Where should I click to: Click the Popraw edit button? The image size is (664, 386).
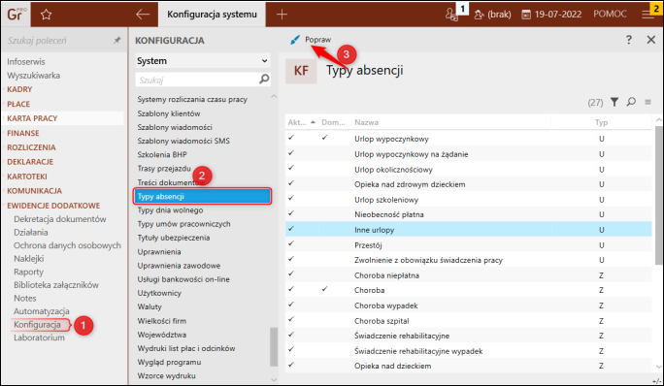click(x=311, y=40)
